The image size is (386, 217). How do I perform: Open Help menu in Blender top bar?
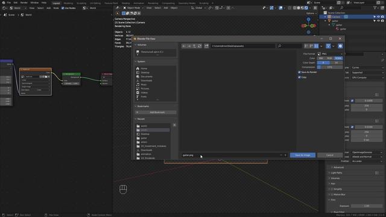[x=44, y=2]
